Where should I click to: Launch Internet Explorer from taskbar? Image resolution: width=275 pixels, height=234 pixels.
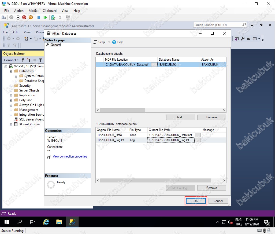[46, 222]
